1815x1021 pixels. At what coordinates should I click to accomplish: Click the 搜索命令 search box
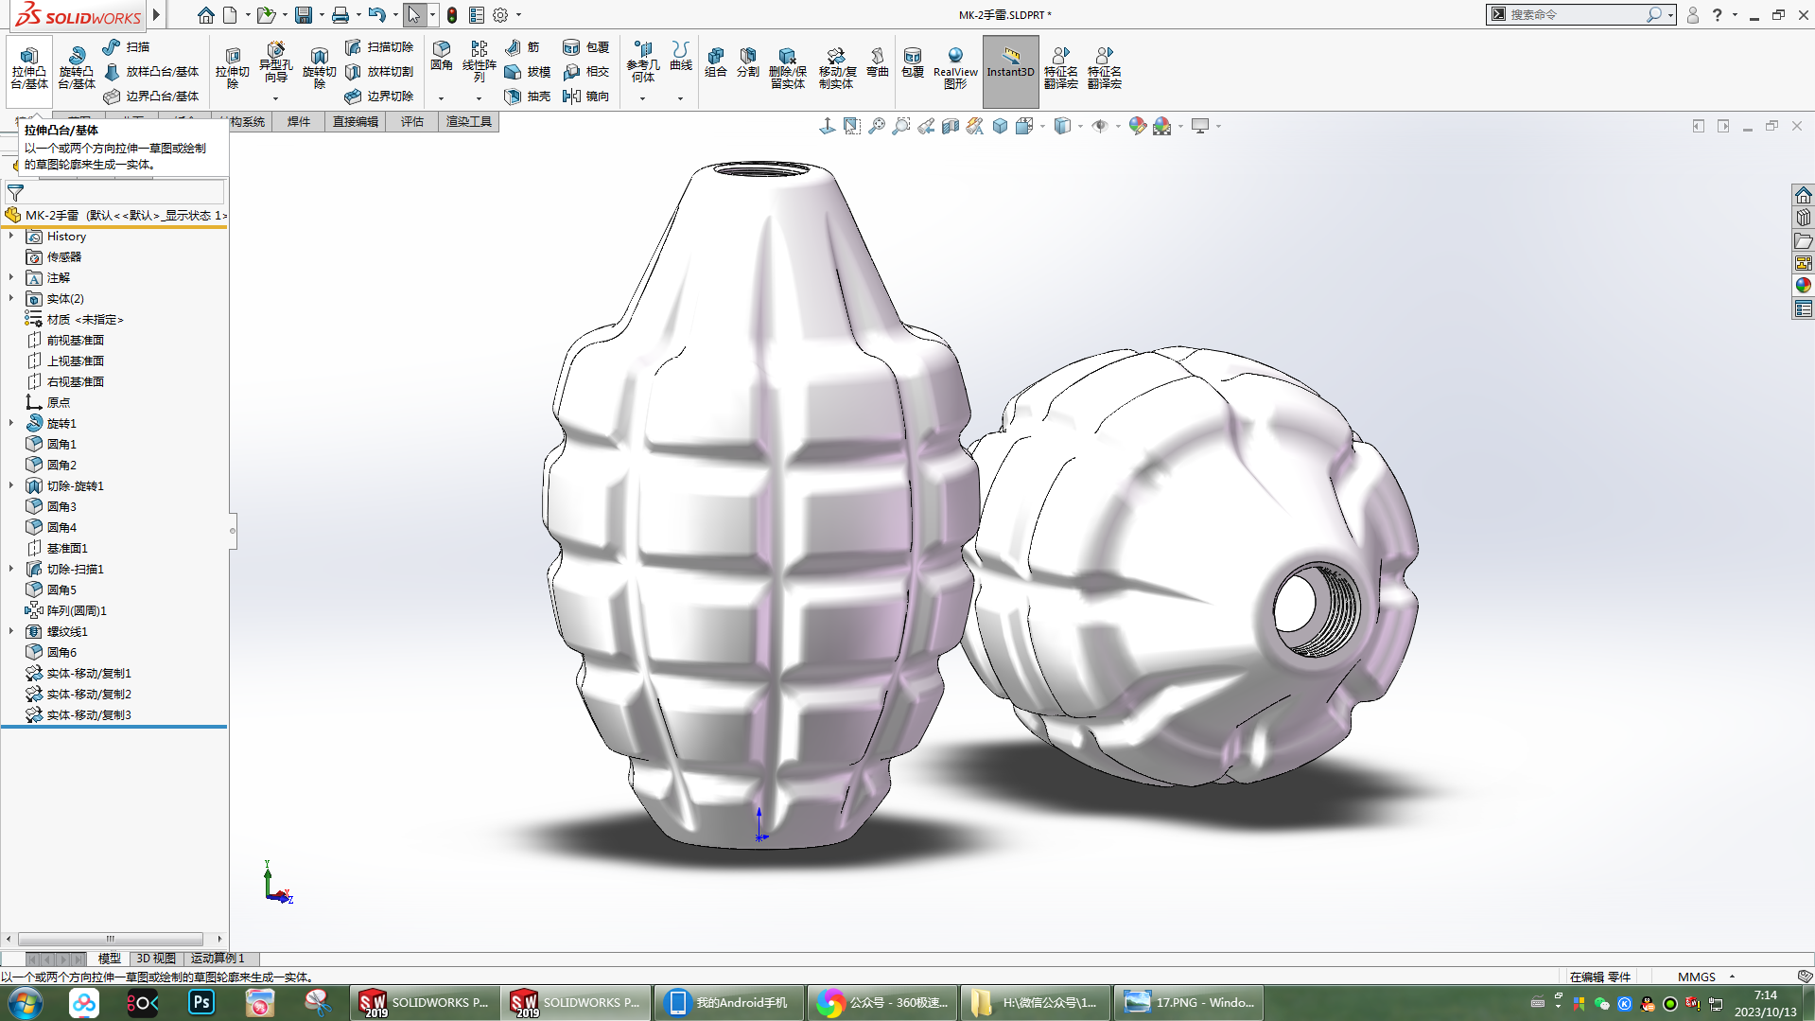point(1575,14)
